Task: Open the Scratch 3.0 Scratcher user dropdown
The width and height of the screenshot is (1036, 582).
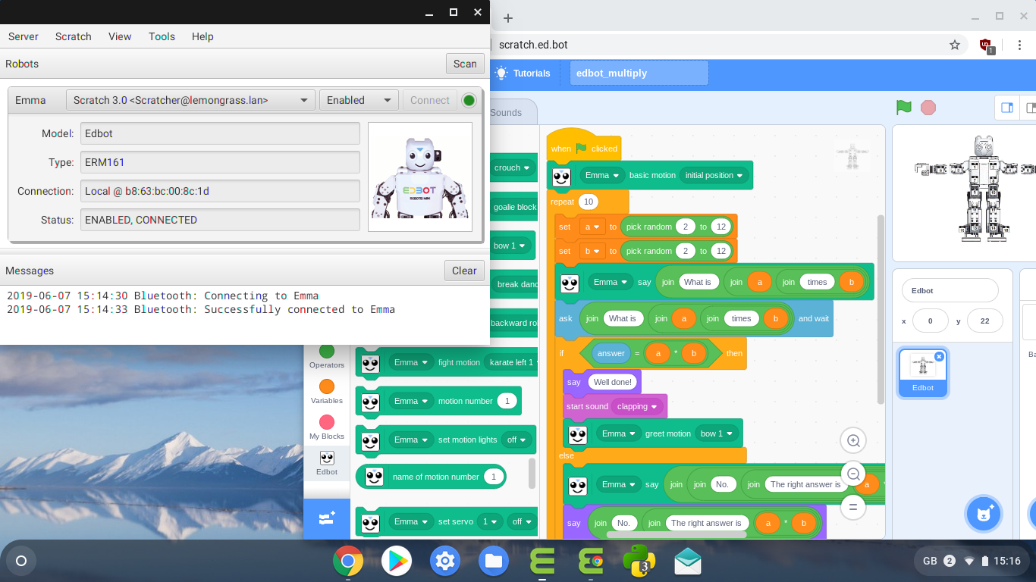Action: (190, 100)
